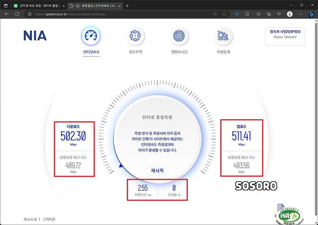Image resolution: width=318 pixels, height=225 pixels.
Task: Click the 483.56 average upload value
Action: pos(241,166)
